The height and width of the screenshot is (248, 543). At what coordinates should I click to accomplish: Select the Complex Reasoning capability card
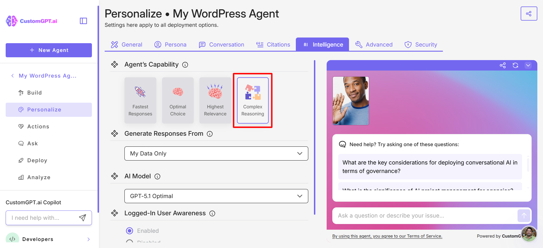(x=253, y=100)
